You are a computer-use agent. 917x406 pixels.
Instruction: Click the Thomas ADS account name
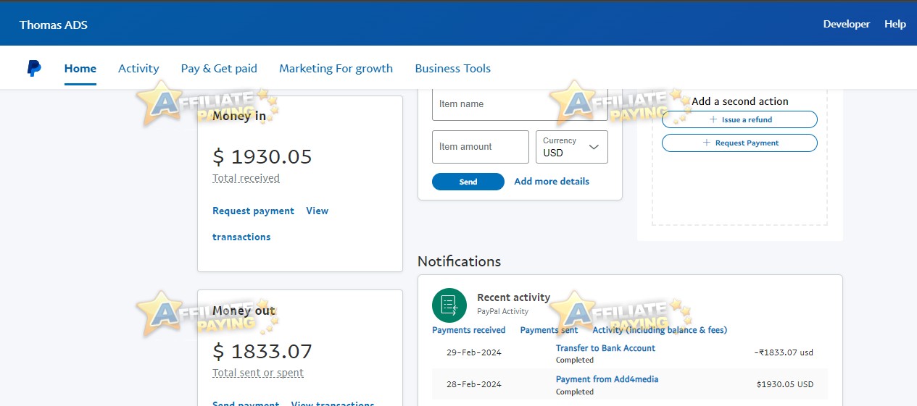coord(54,25)
